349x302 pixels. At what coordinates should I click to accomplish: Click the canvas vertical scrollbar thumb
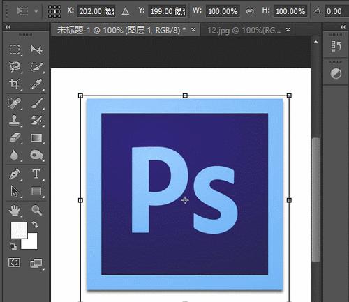315,200
